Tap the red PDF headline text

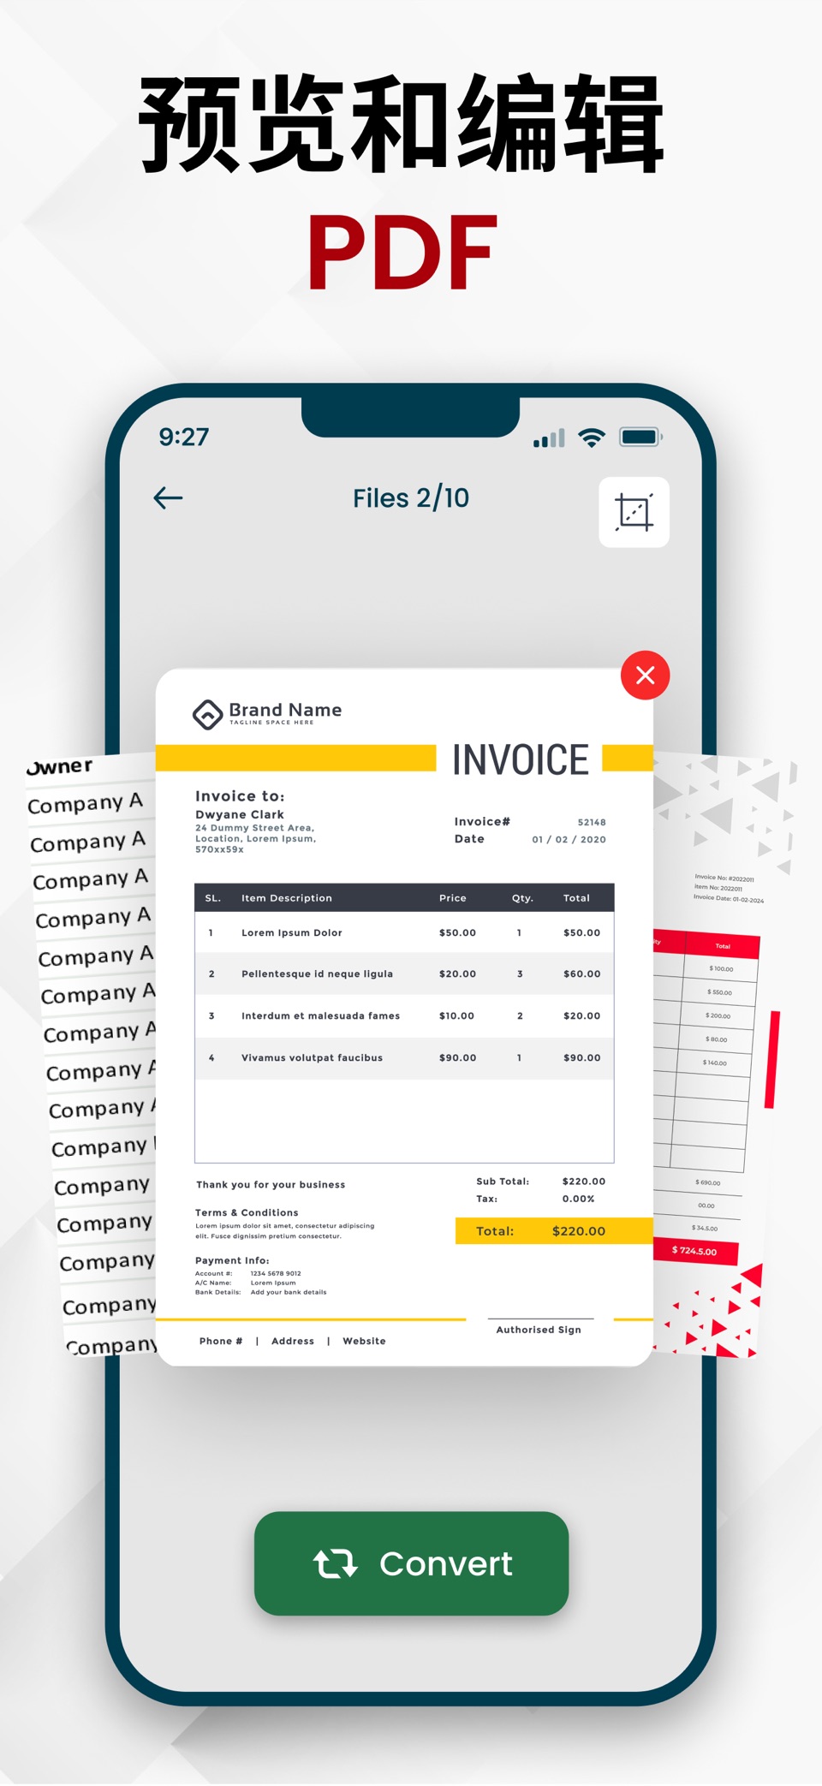pyautogui.click(x=402, y=252)
